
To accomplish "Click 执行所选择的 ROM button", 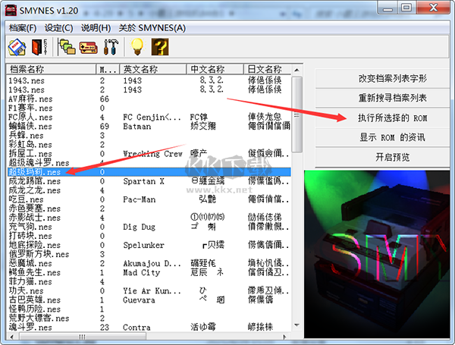I will 382,118.
